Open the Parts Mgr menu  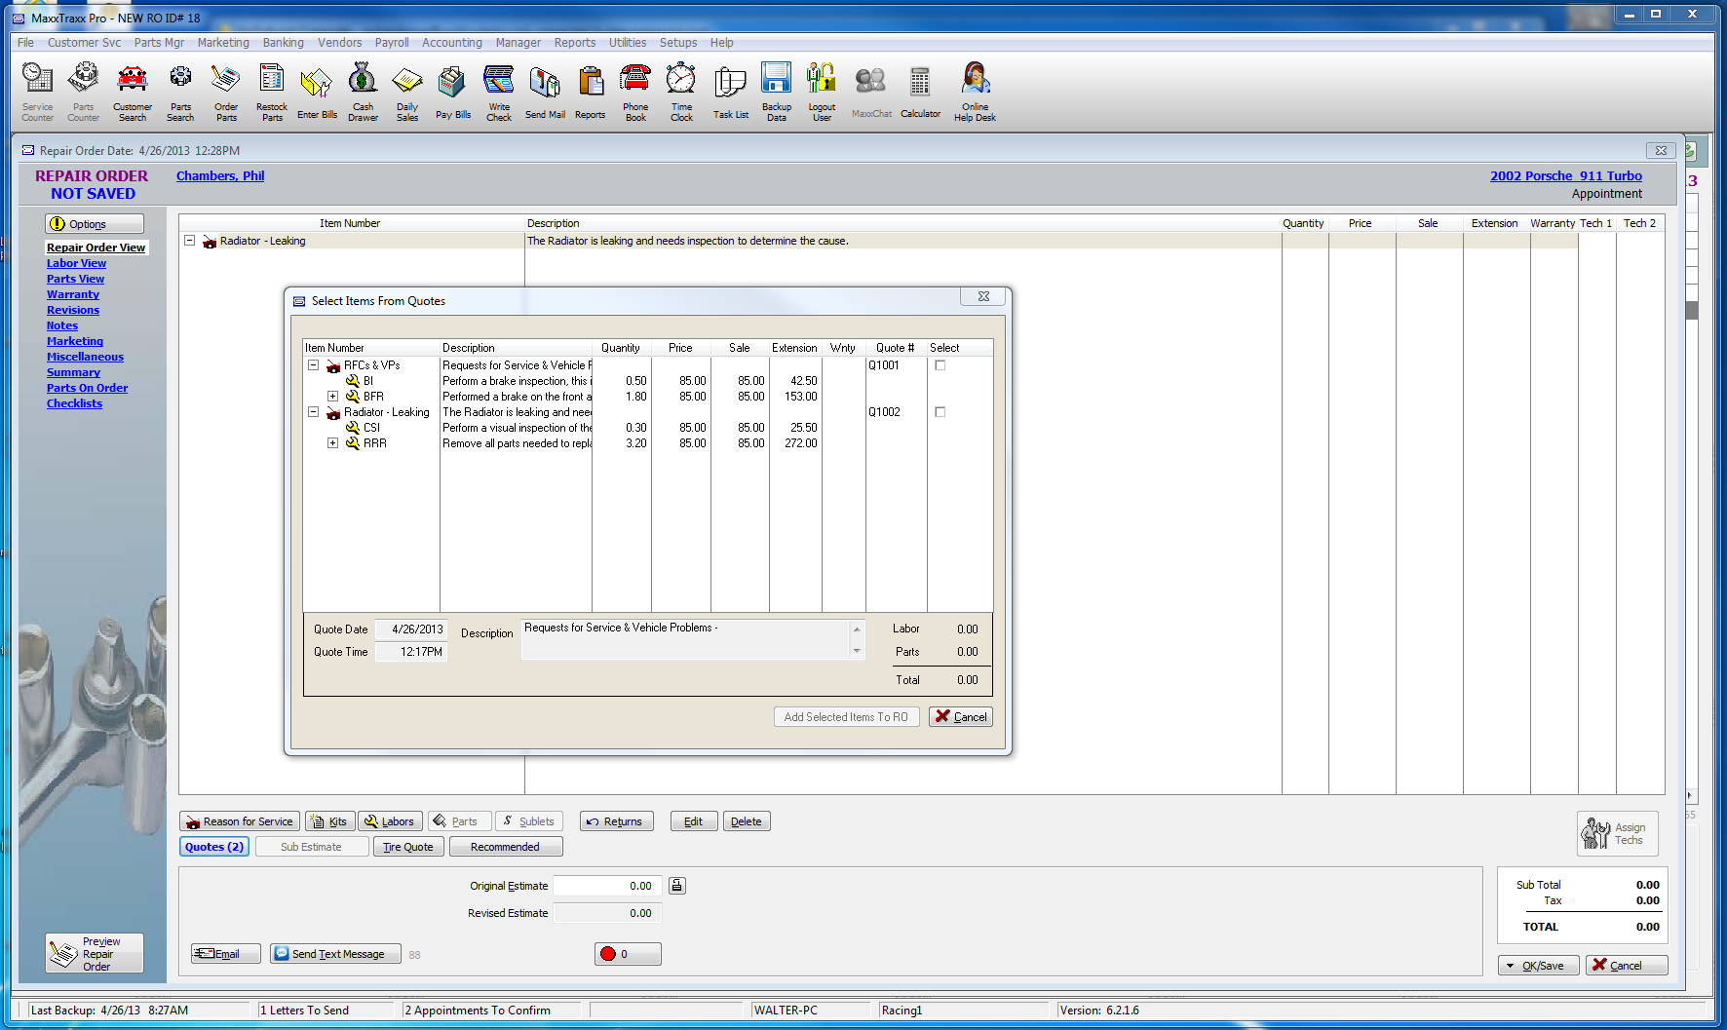pos(159,43)
